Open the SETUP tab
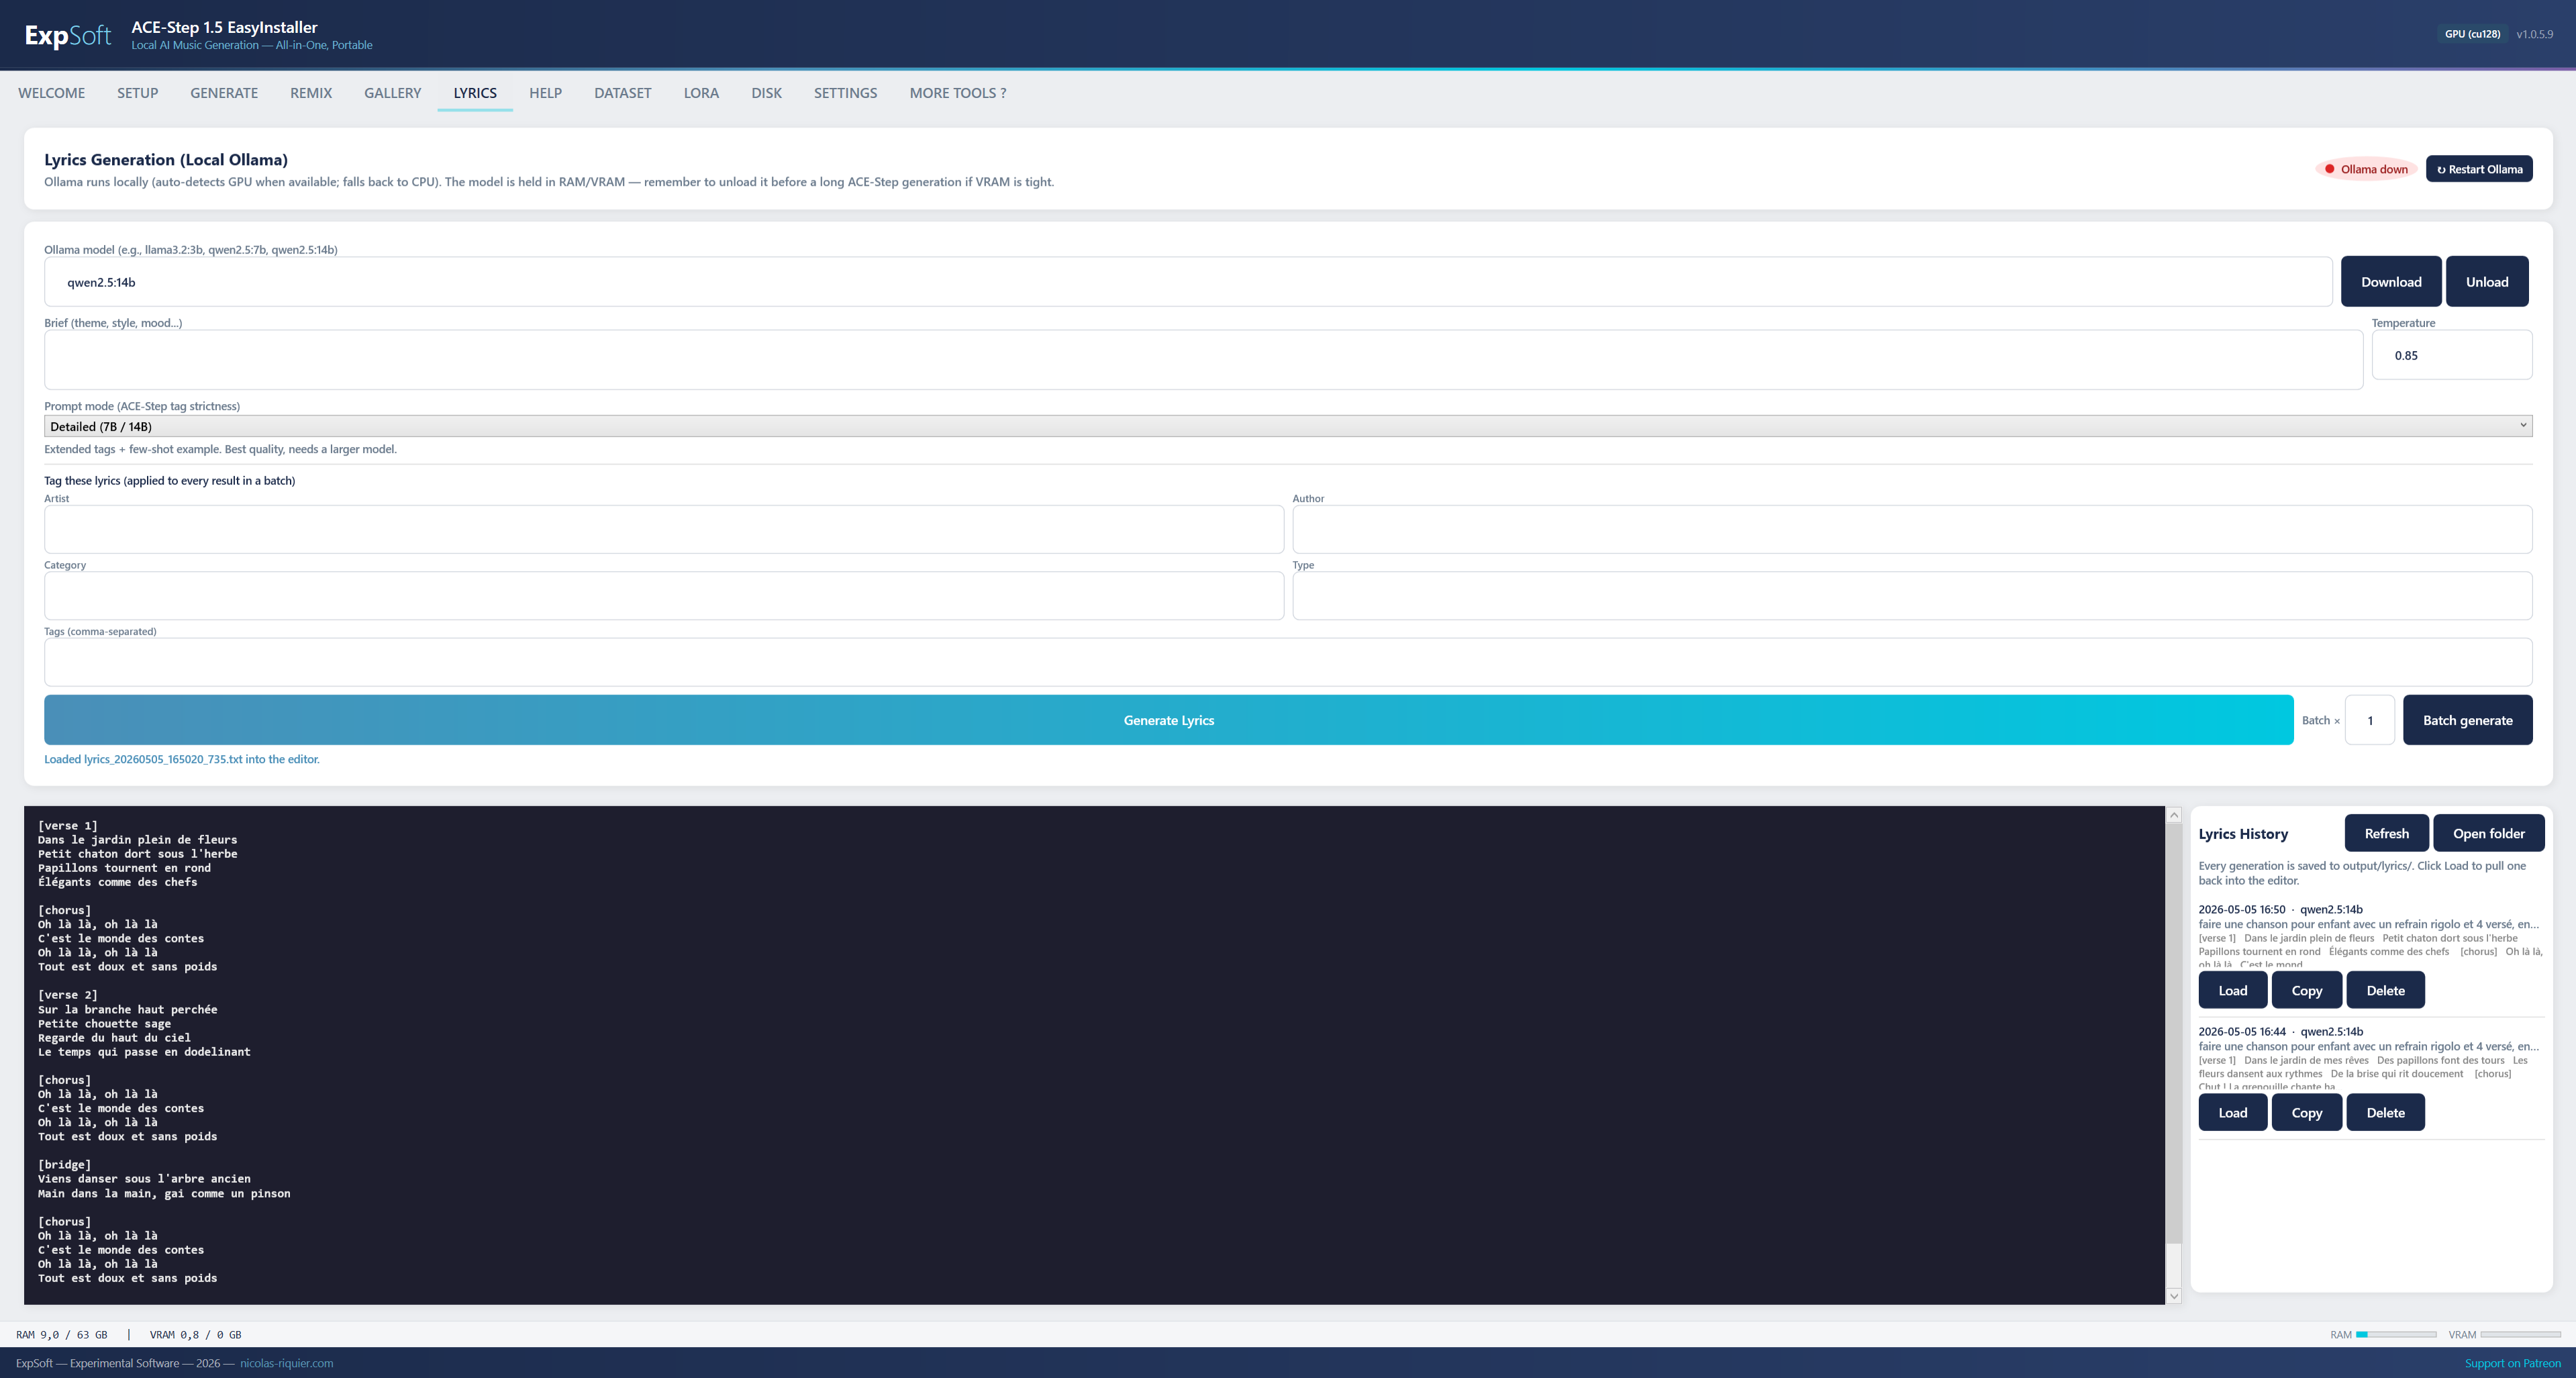Image resolution: width=2576 pixels, height=1378 pixels. coord(137,93)
